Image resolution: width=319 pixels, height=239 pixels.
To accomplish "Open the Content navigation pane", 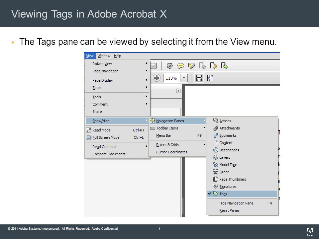I will [x=242, y=143].
